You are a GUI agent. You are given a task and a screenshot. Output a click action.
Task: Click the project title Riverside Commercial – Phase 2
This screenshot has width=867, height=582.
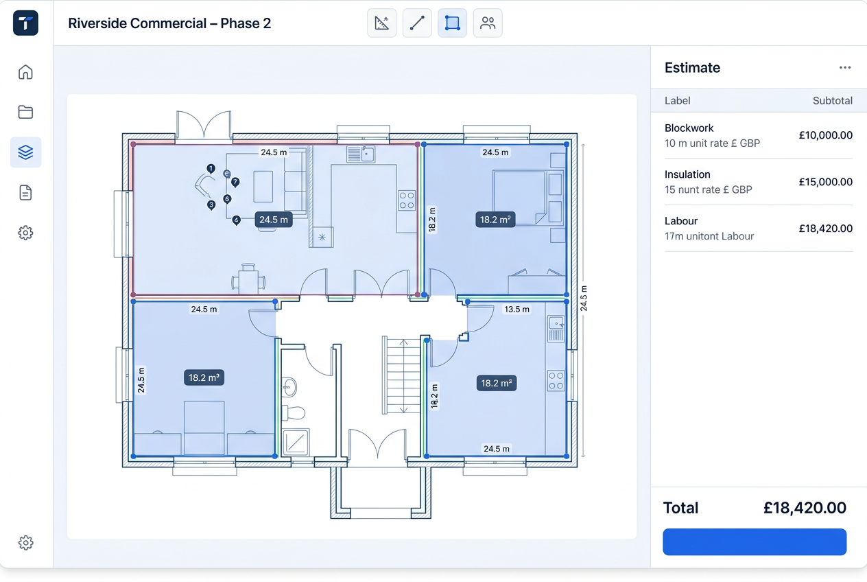(x=169, y=23)
